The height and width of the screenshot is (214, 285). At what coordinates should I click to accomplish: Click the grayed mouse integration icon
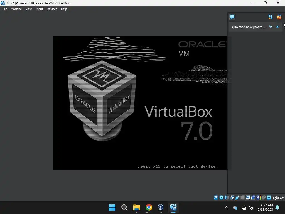point(264,198)
